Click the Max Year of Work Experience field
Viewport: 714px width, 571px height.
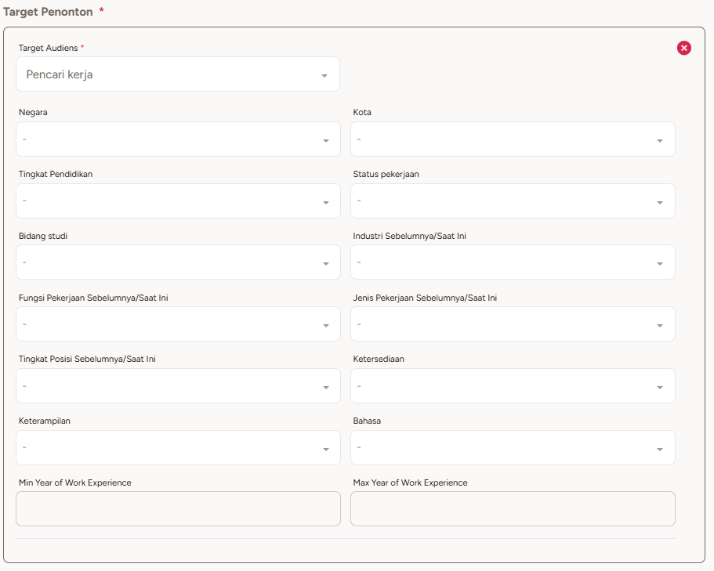[x=513, y=509]
